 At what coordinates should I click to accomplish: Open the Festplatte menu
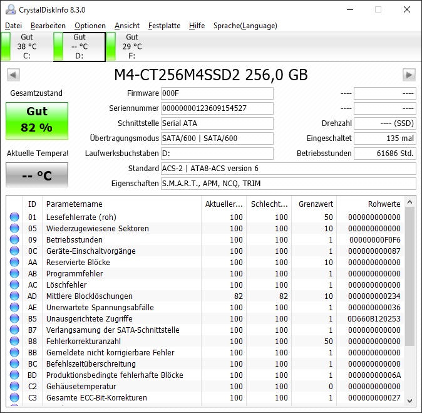(x=165, y=26)
